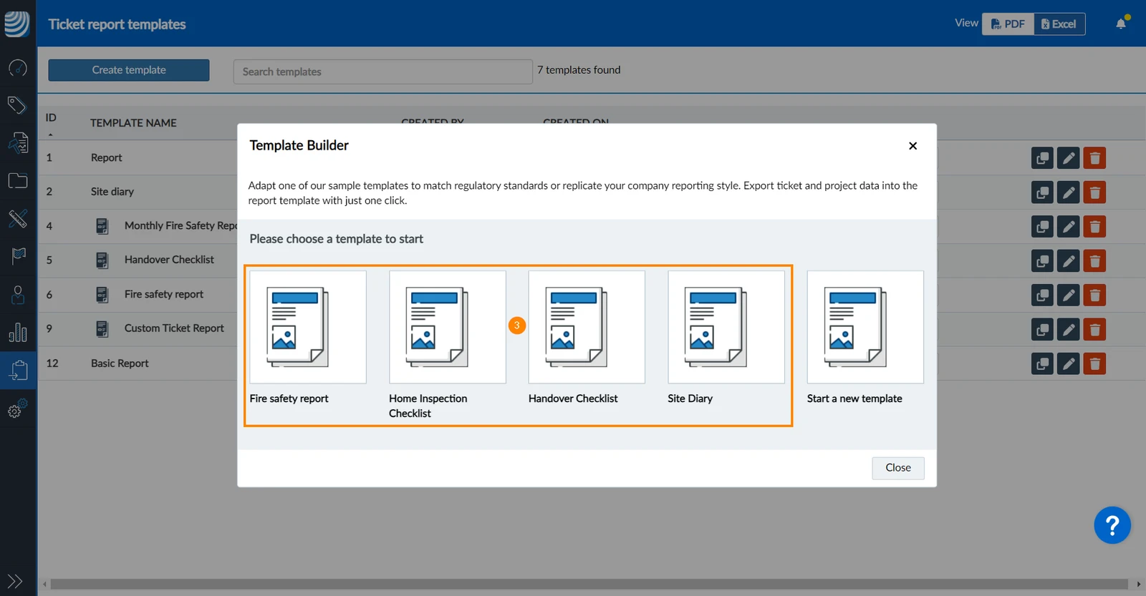Screen dimensions: 1146x596
Task: Open the flag icon in sidebar
Action: (18, 255)
